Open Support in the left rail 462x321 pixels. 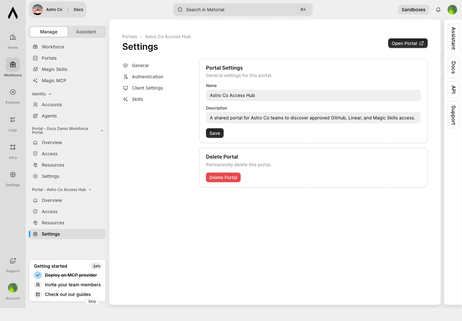pyautogui.click(x=13, y=265)
